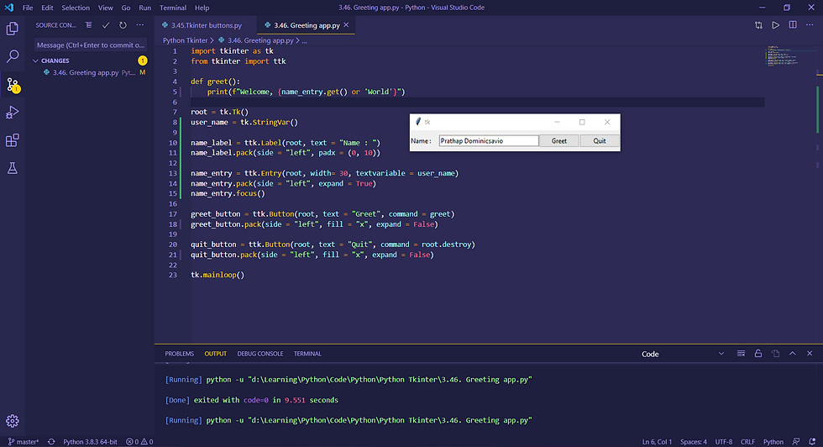Open the Source Control activity bar icon
The height and width of the screenshot is (447, 823).
pos(13,85)
